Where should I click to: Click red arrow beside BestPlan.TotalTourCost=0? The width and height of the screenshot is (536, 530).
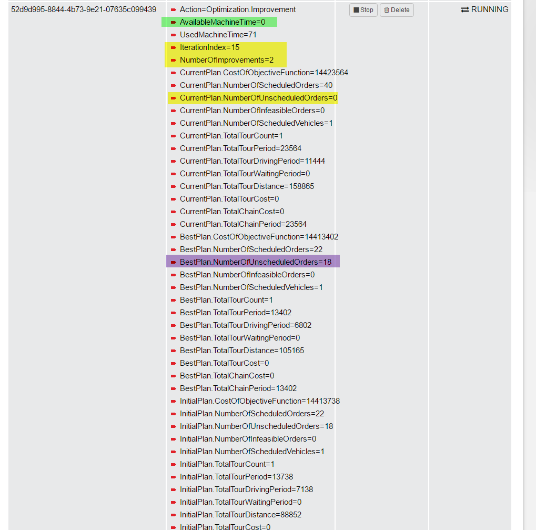click(174, 363)
